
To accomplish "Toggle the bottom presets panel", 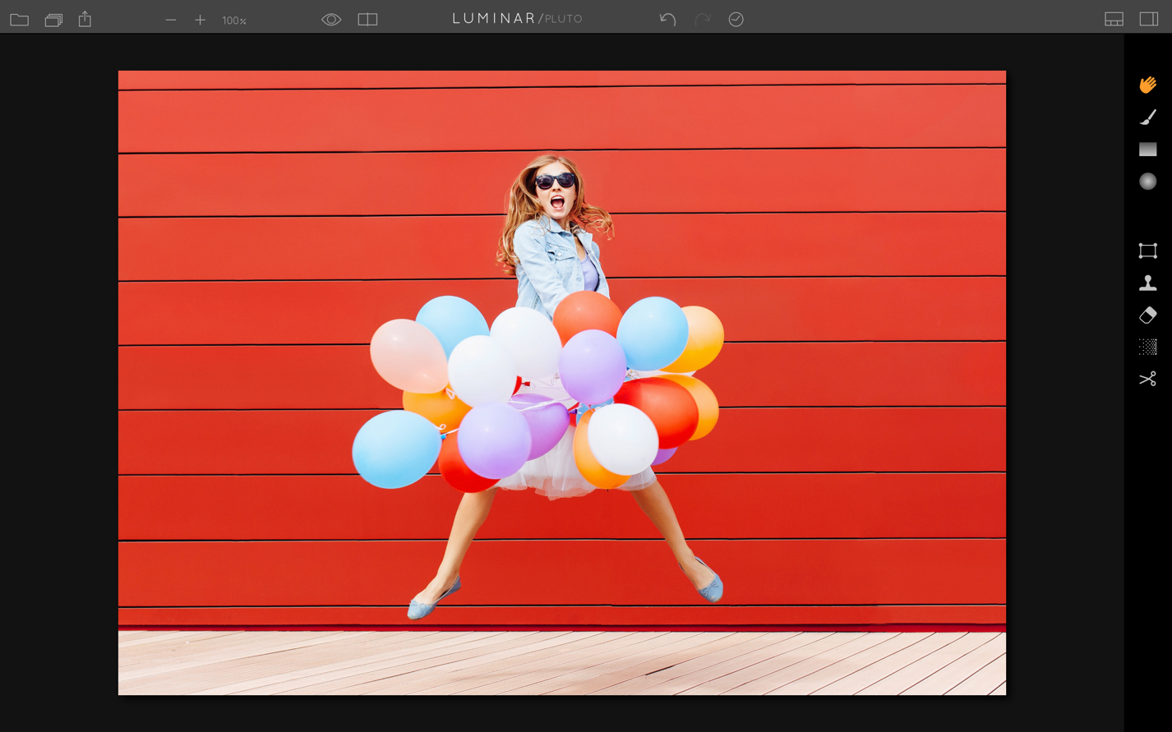I will tap(1114, 20).
